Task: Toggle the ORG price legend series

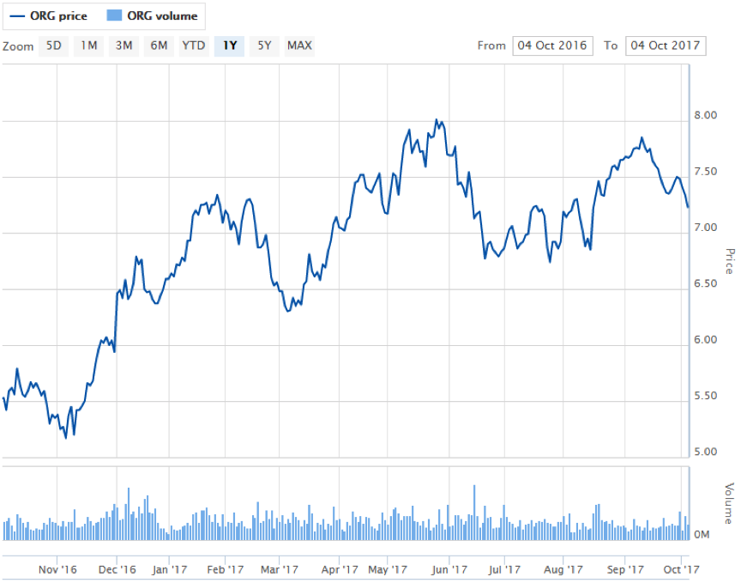Action: pos(58,15)
